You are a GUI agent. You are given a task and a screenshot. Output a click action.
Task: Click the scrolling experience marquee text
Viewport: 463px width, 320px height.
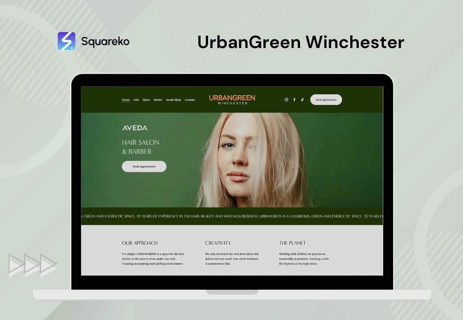[x=232, y=216]
